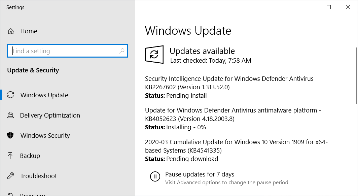Click the Update & Security section heading
Viewport: 358px width, 196px height.
tap(33, 70)
